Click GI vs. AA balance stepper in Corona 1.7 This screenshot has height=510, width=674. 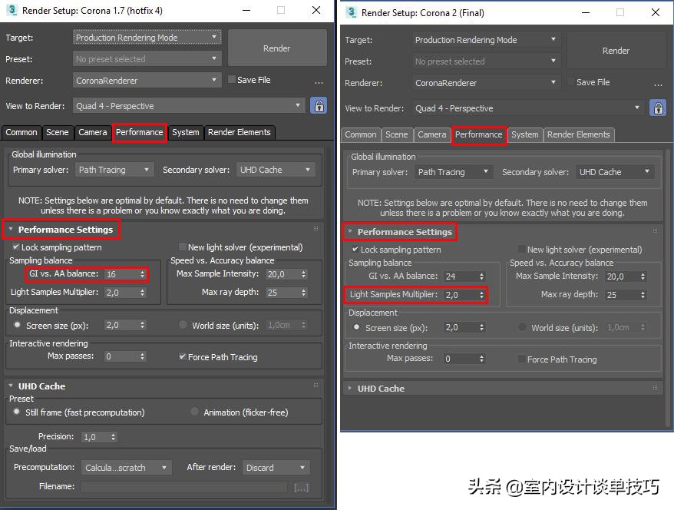[x=142, y=274]
